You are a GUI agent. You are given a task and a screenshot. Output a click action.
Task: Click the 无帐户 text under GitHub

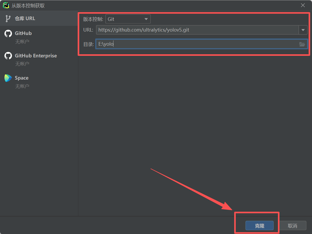coord(22,41)
